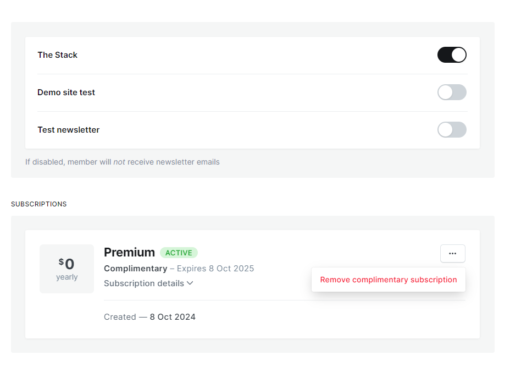
Task: Turn on the Test newsletter switch
Action: tap(452, 130)
